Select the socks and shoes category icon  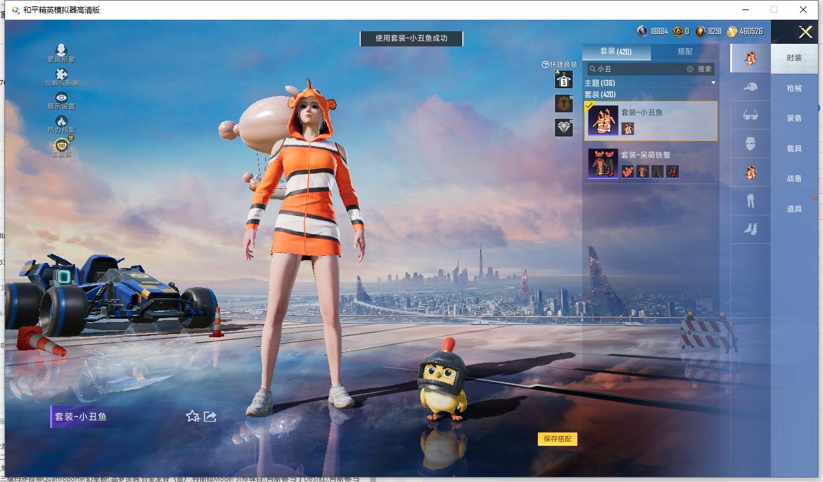tap(751, 229)
